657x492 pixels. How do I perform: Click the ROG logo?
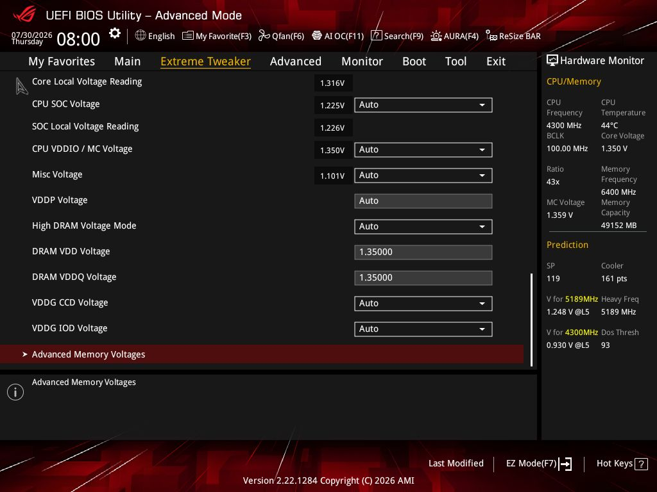24,15
